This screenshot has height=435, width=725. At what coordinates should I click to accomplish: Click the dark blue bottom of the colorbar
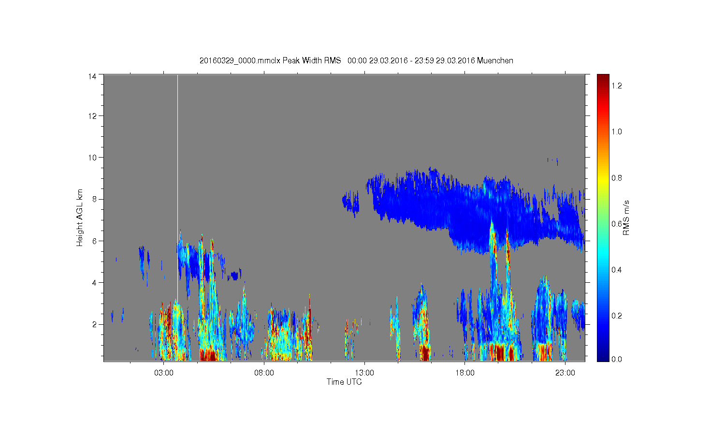point(603,355)
